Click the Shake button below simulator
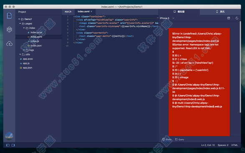This screenshot has width=245, height=153. click(x=167, y=139)
